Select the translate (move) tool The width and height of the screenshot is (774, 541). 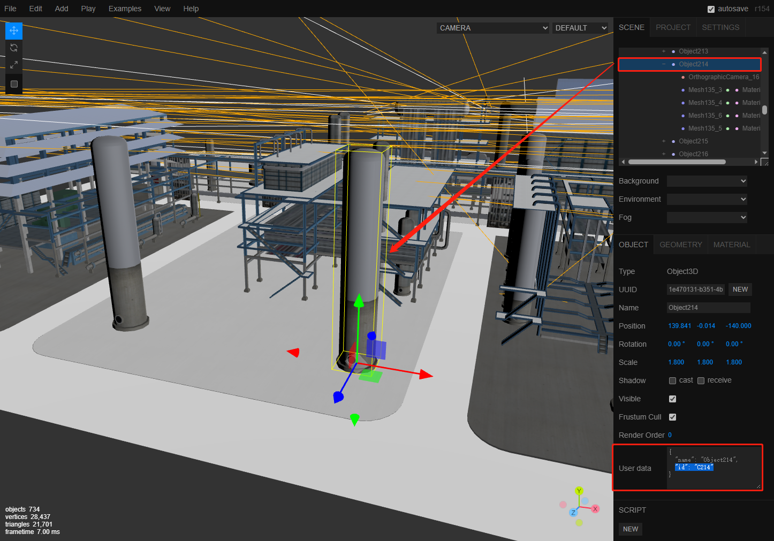[x=14, y=31]
